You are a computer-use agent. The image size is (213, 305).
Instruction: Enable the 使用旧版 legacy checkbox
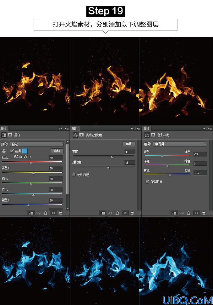click(74, 175)
